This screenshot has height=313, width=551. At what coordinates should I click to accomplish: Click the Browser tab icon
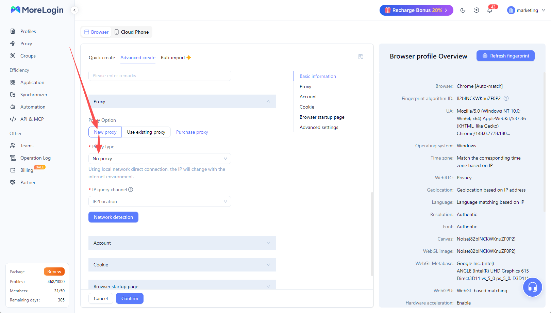coord(87,32)
